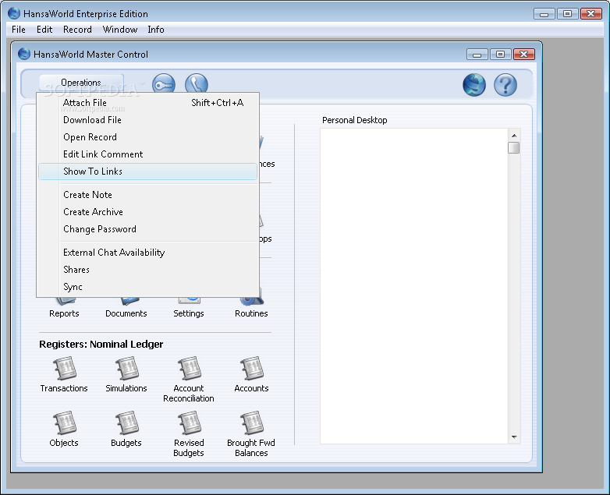The width and height of the screenshot is (610, 495).
Task: Open the Transactions register icon
Action: coord(64,369)
